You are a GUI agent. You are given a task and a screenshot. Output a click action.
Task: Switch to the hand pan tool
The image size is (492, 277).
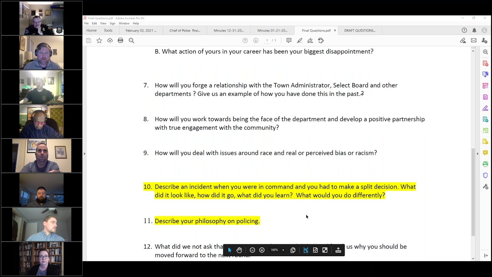coord(239,250)
